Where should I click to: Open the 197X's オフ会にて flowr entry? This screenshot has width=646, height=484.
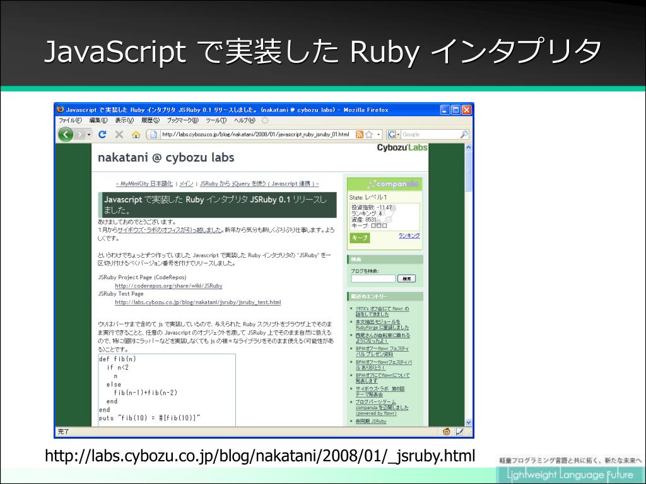tap(382, 311)
